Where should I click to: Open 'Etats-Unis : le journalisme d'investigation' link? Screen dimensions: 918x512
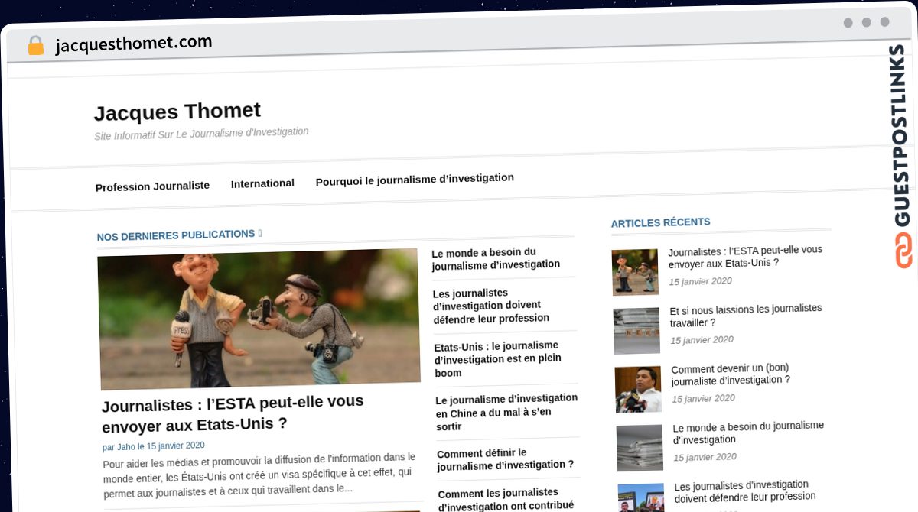(497, 358)
